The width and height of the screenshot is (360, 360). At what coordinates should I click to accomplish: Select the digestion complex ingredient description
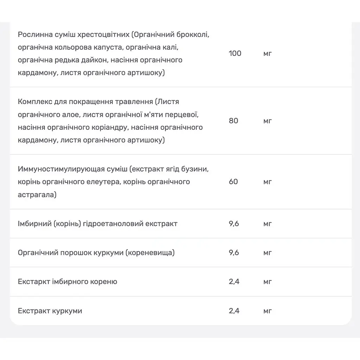point(110,121)
